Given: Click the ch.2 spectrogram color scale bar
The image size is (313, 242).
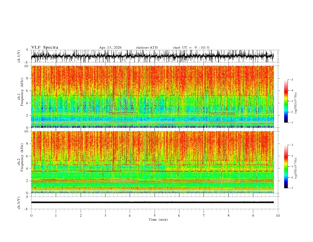Looking at the screenshot, I should point(286,166).
